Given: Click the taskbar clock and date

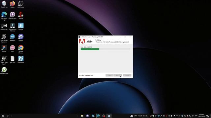Looking at the screenshot, I should click(201, 116).
